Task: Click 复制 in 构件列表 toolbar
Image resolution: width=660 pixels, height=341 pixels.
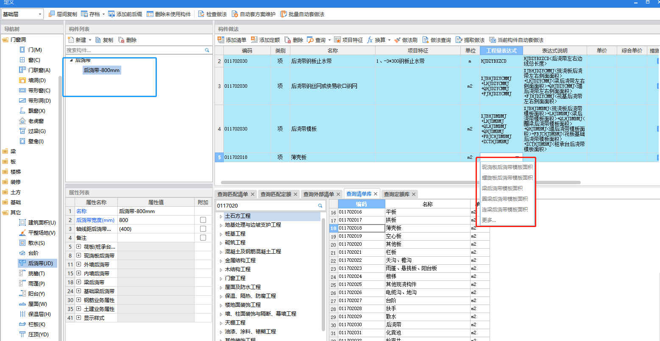Action: [x=104, y=40]
